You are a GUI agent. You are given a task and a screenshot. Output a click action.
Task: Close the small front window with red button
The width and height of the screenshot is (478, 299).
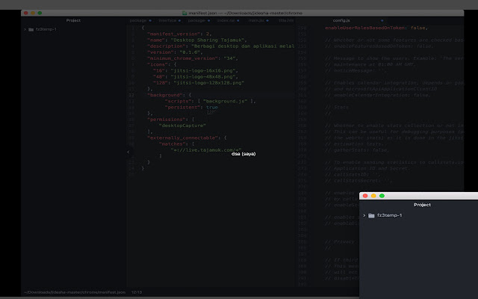(x=365, y=196)
